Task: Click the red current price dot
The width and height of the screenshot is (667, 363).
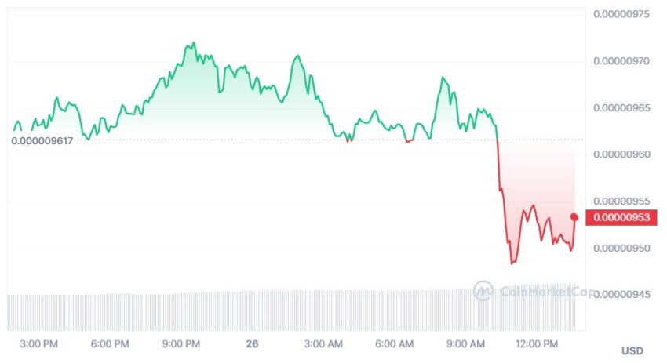Action: [x=574, y=217]
